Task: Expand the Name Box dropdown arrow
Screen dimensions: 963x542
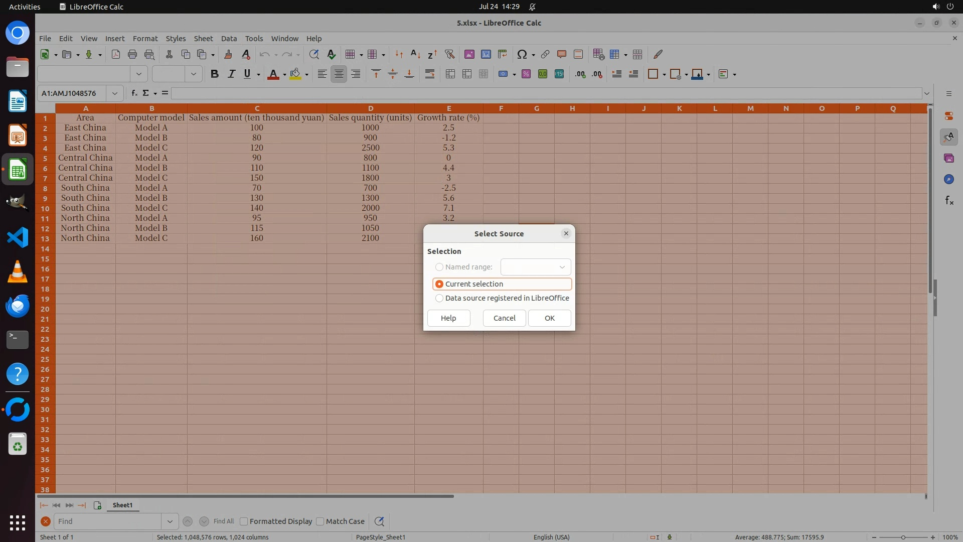Action: [x=114, y=93]
